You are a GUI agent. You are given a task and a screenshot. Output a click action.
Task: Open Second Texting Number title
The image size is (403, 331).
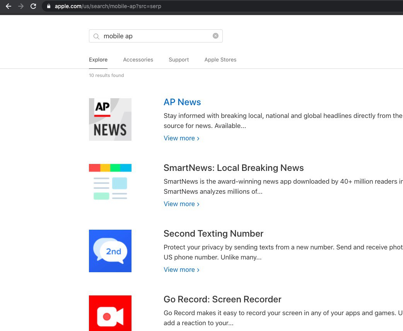213,234
